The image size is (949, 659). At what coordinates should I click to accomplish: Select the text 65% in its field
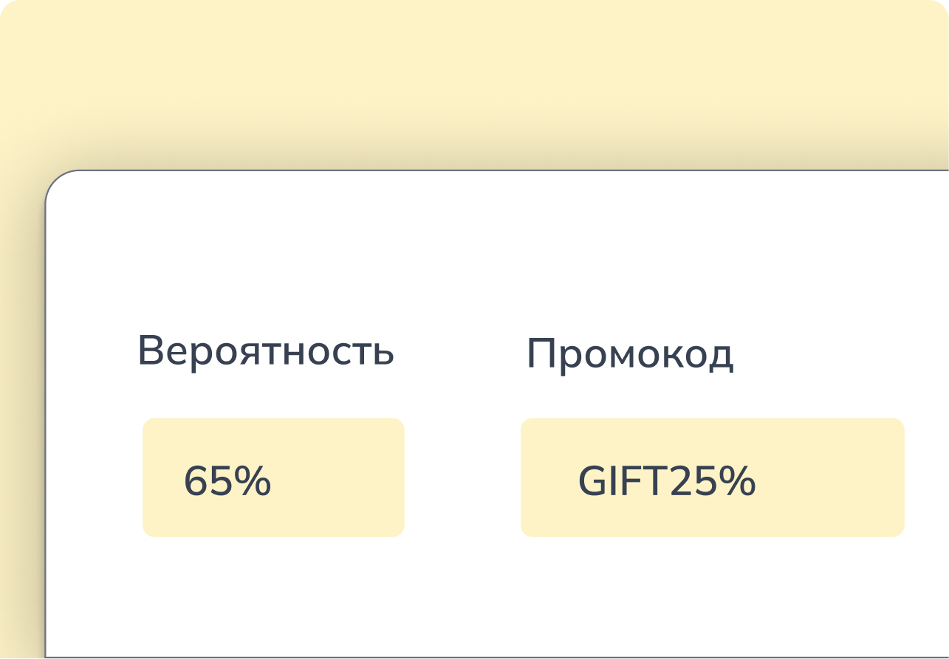pyautogui.click(x=227, y=480)
